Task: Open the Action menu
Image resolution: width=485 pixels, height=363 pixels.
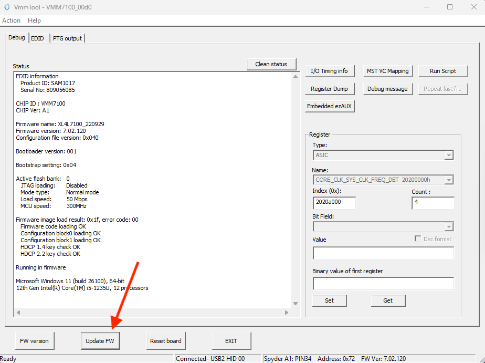Action: (11, 20)
